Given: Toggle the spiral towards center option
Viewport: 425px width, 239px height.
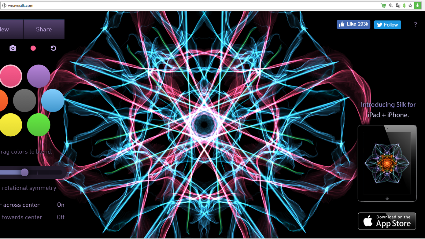Looking at the screenshot, I should pos(61,217).
